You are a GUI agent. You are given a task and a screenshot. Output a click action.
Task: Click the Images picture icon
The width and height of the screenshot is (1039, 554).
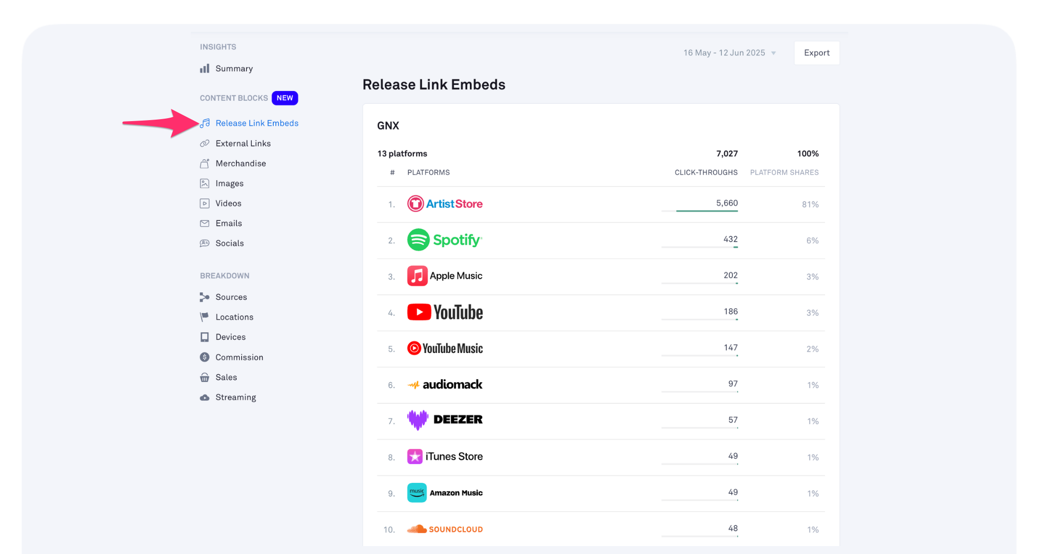click(205, 183)
